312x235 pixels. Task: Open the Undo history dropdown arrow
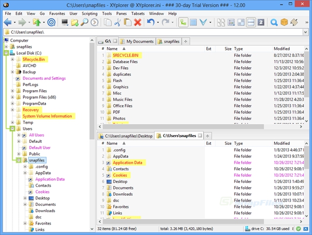coord(158,22)
